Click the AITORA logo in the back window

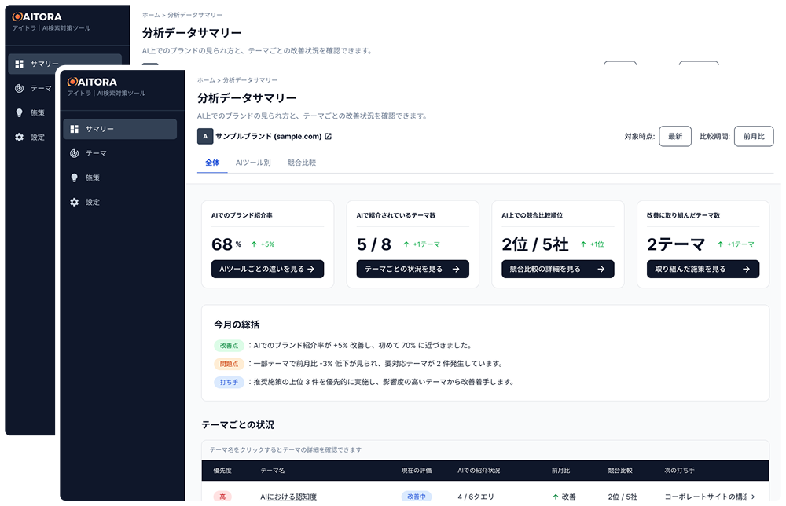[37, 16]
